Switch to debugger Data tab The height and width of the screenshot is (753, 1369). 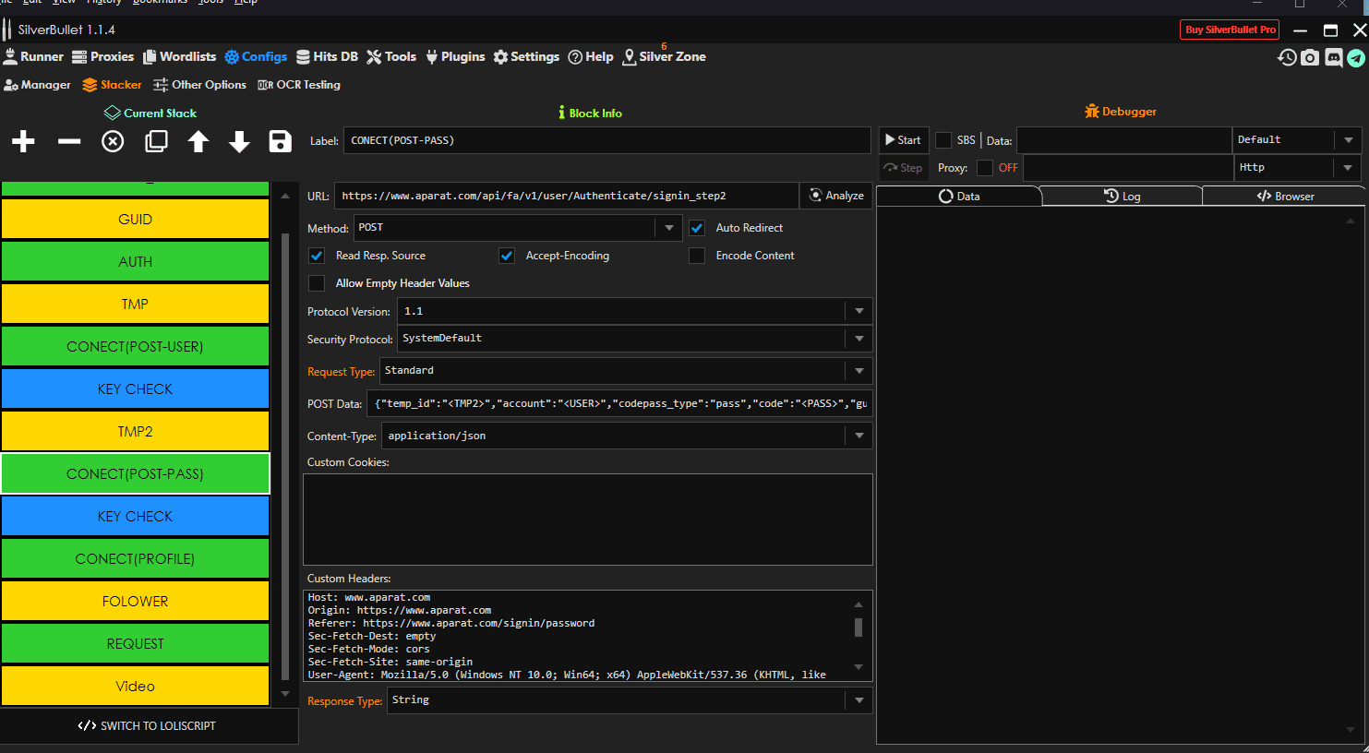(958, 196)
